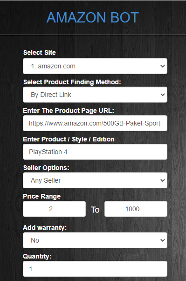This screenshot has width=186, height=281.
Task: Click the Seller Options label text
Action: 46,168
